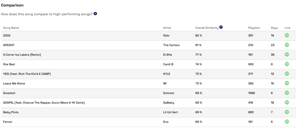298x128 pixels.
Task: Open Spotify link for A Correr los Lakers
Action: click(287, 55)
